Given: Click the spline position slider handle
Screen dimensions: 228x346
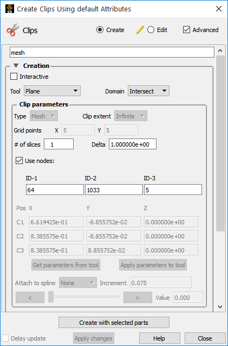Looking at the screenshot, I should coord(51,297).
